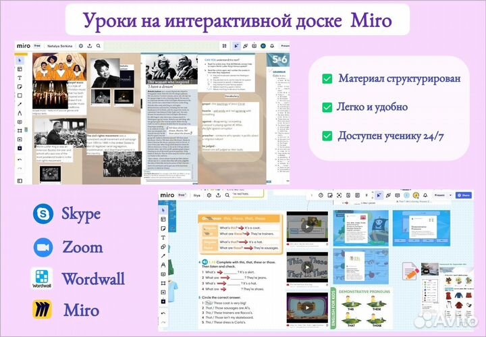Click the Present button in Illya board
This screenshot has height=337, width=486.
point(439,195)
